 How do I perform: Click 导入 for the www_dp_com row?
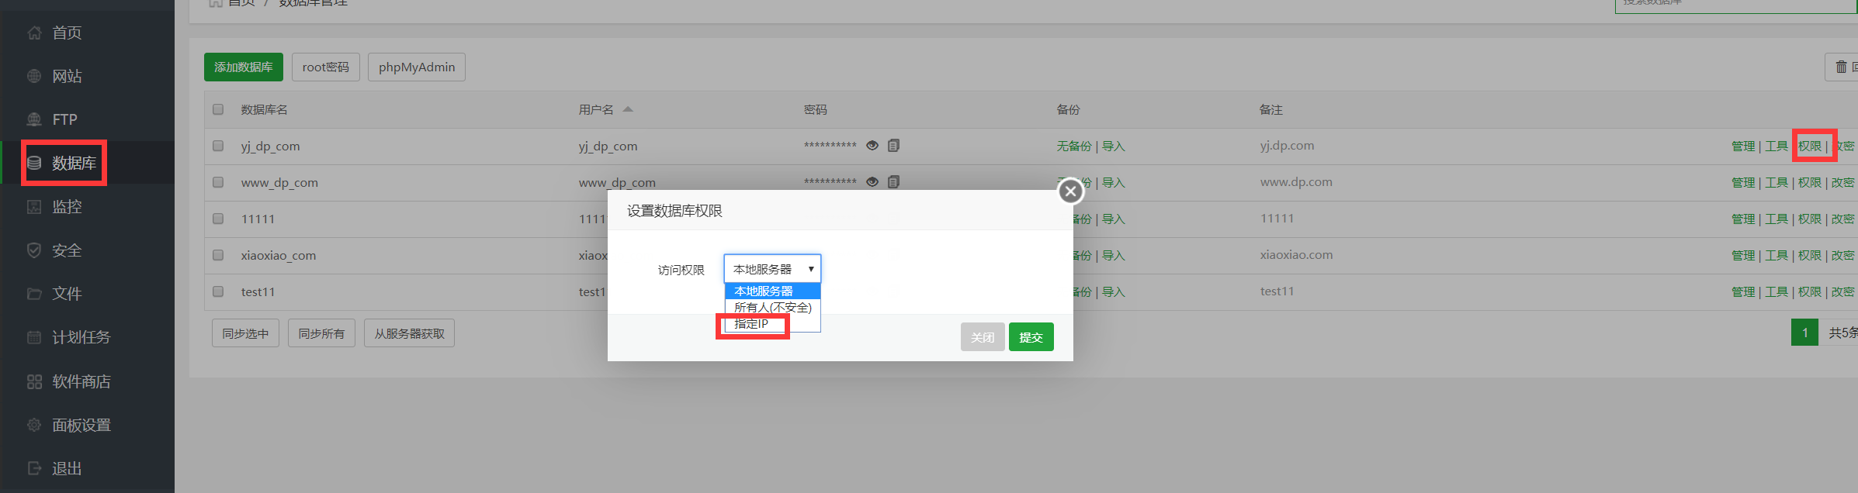click(1114, 182)
